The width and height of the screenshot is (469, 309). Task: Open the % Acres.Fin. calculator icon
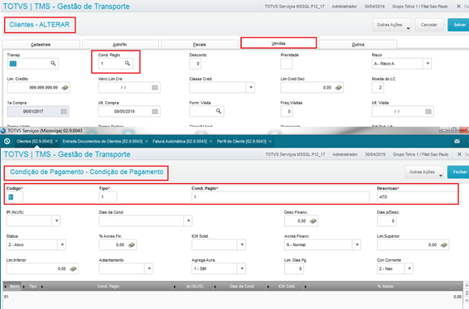click(x=131, y=245)
